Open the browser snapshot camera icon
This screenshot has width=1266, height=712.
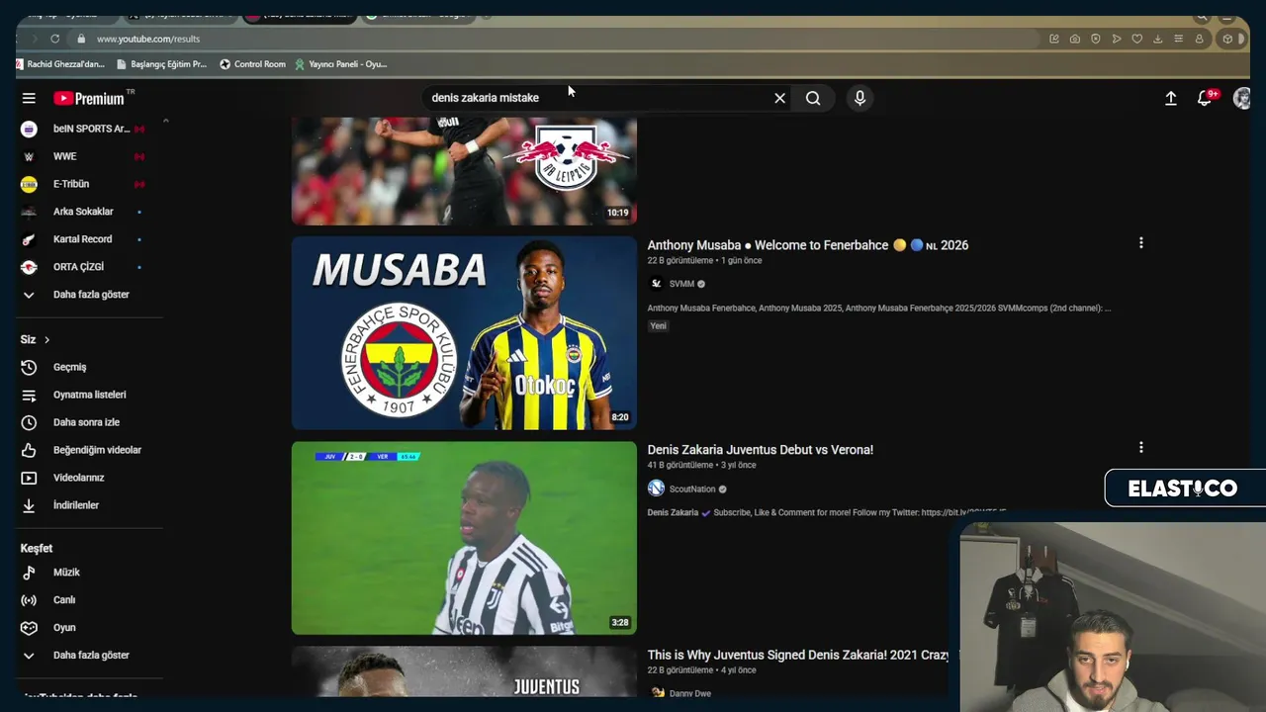pos(1075,39)
